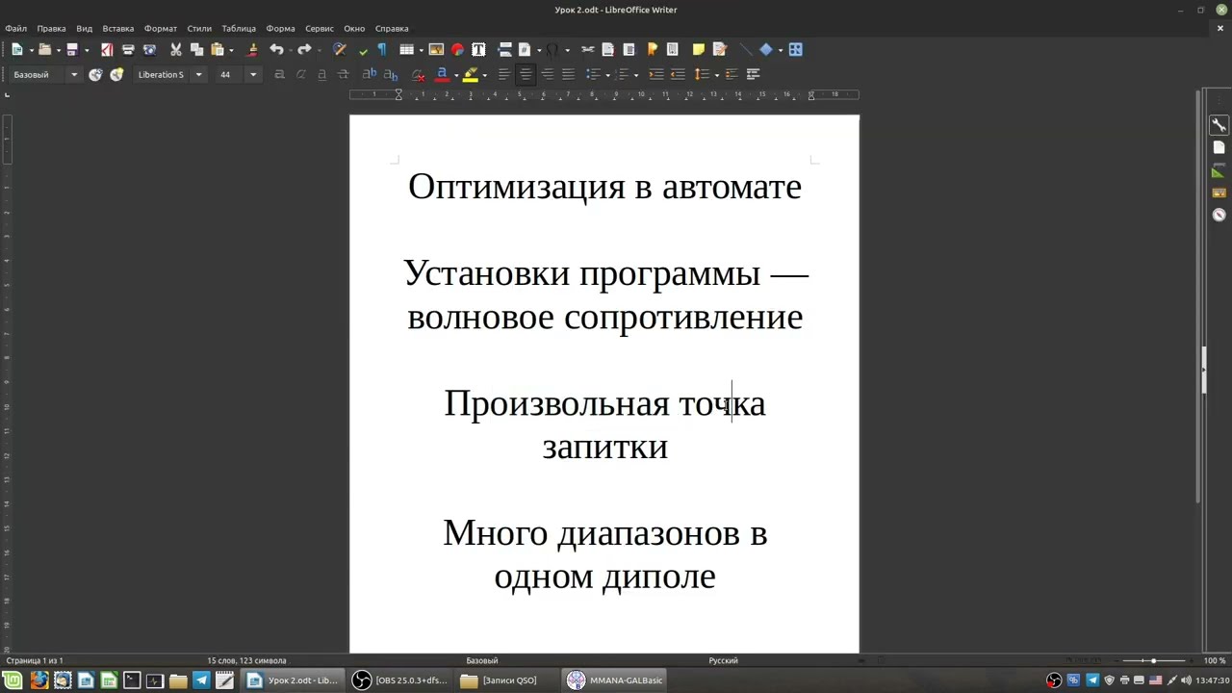Toggle italic text formatting
Screen dimensions: 1232x693
pos(300,74)
